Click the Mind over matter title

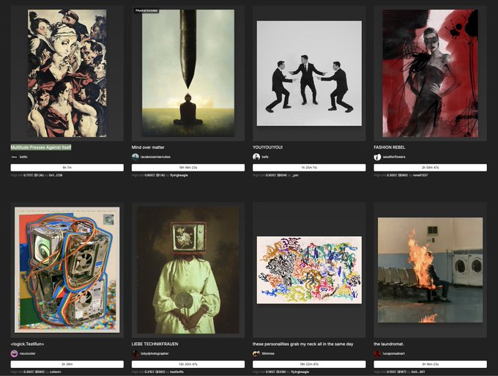point(148,147)
